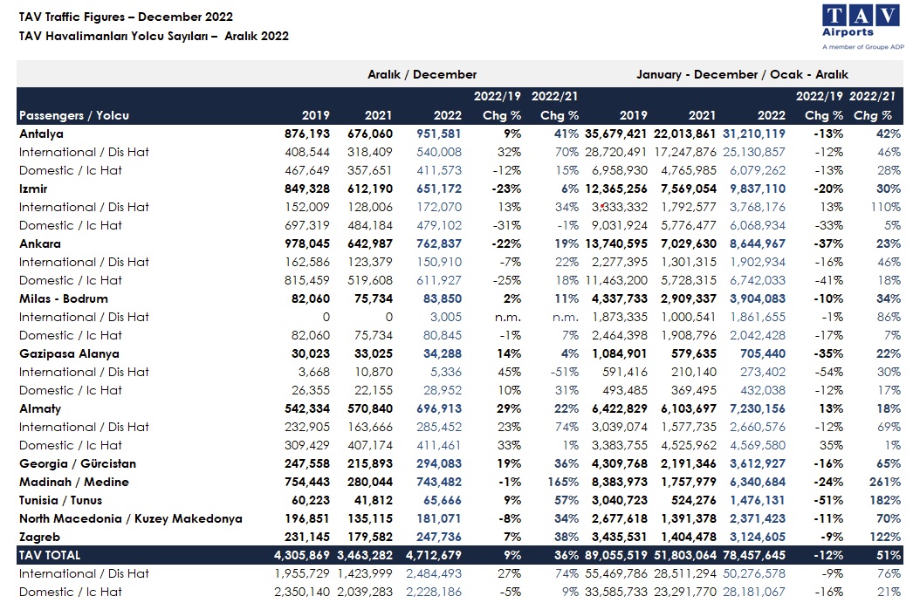Click Izmir international full-year value 3,768,176
The width and height of the screenshot is (920, 610).
click(x=758, y=207)
